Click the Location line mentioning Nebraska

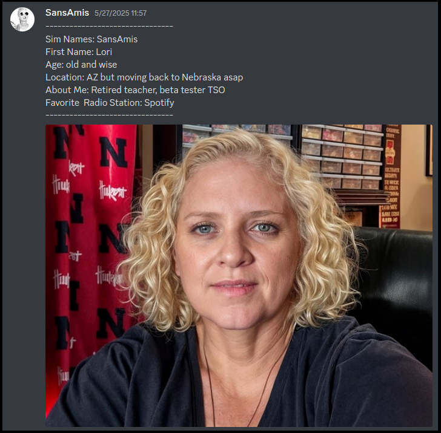point(144,77)
